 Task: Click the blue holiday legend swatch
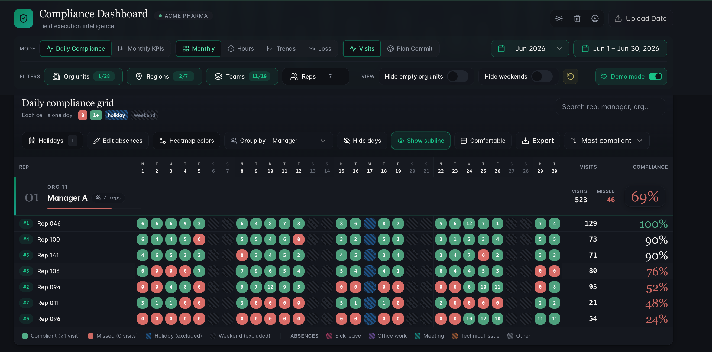pyautogui.click(x=116, y=115)
